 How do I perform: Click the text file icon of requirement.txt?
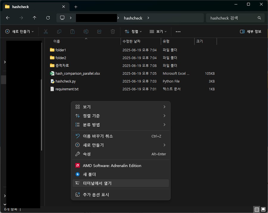(52, 89)
